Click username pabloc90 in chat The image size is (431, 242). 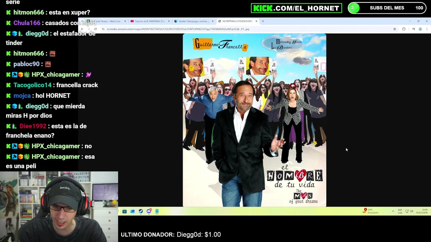pyautogui.click(x=27, y=64)
